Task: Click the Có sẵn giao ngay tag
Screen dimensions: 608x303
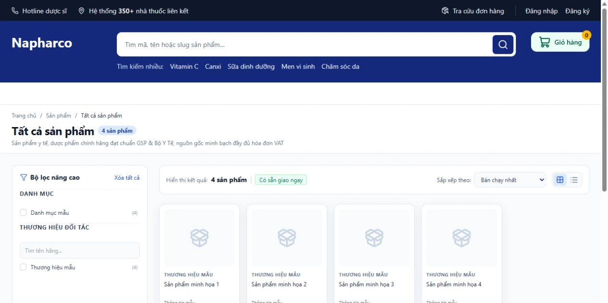Action: tap(281, 180)
